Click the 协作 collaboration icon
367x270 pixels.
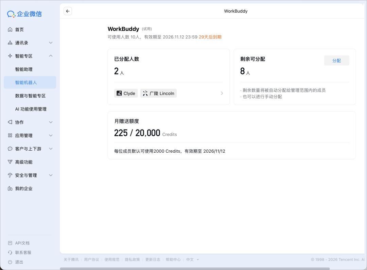(10, 122)
